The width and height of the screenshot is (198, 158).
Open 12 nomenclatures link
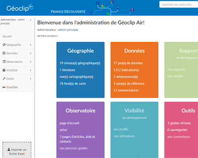pyautogui.click(x=126, y=90)
